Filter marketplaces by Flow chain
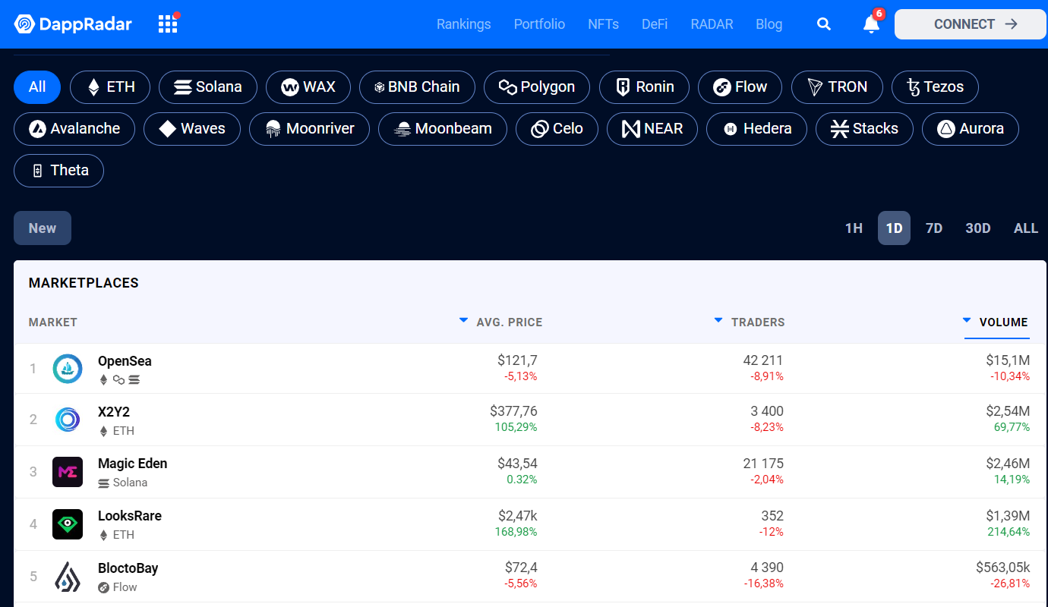Image resolution: width=1048 pixels, height=607 pixels. (x=740, y=86)
